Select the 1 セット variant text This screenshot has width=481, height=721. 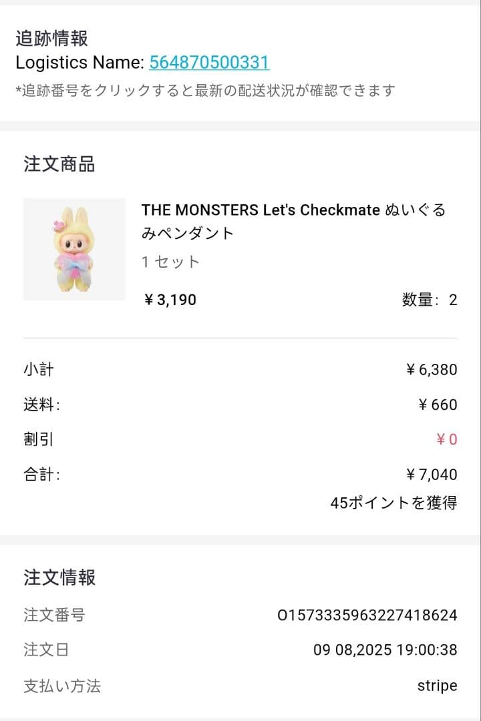170,262
